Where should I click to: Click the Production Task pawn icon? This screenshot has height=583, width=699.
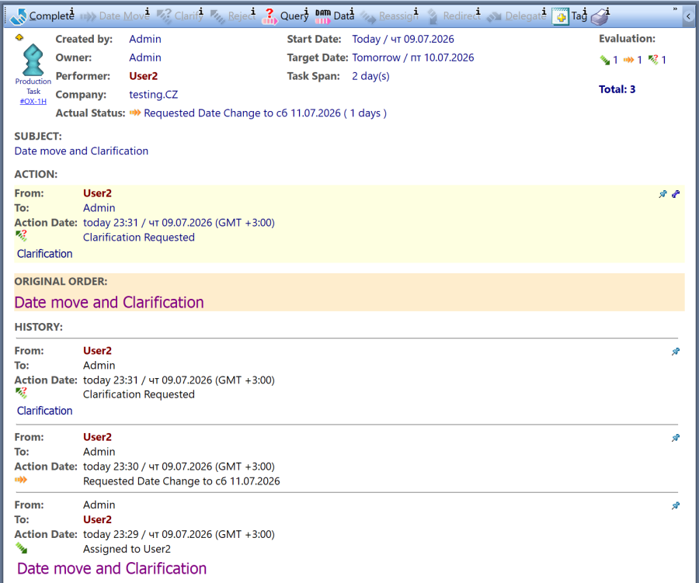pos(33,60)
